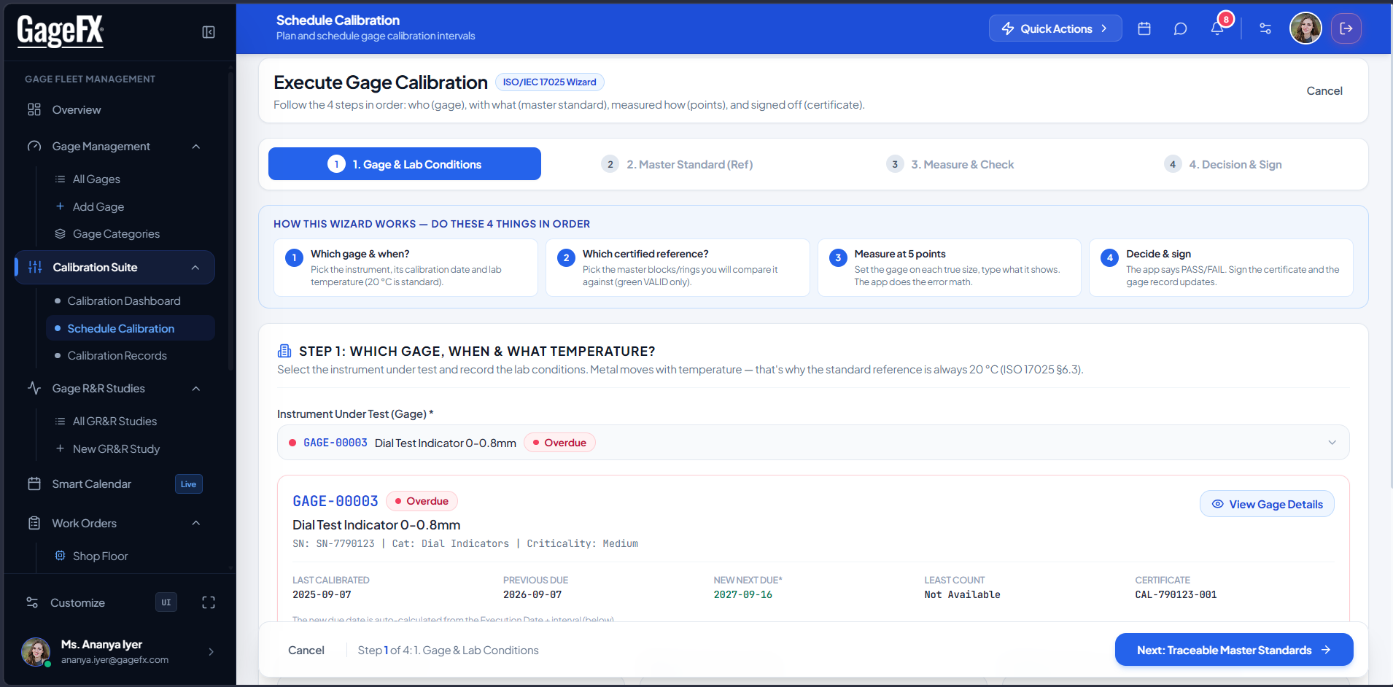The image size is (1393, 687).
Task: Toggle fullscreen icon in sidebar footer
Action: coord(209,602)
